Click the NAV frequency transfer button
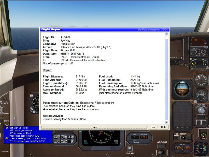The width and height of the screenshot is (209, 157). point(206,43)
